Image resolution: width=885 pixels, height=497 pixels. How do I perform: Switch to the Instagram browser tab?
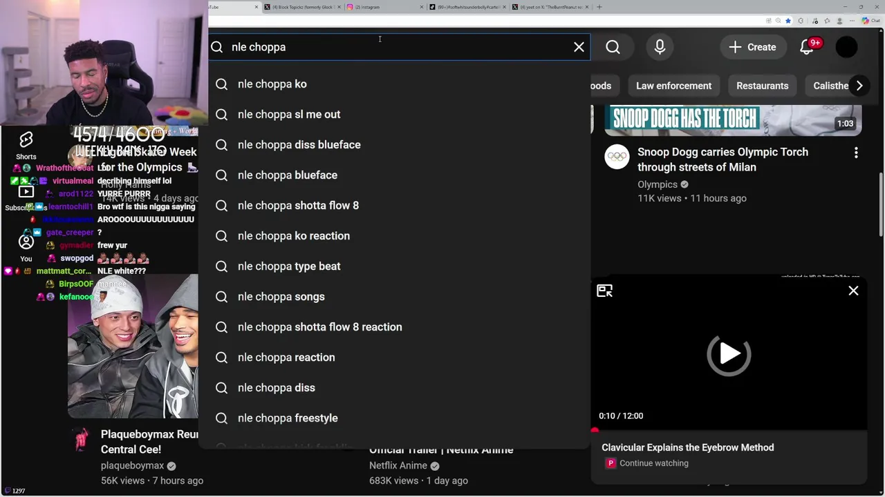click(x=384, y=7)
